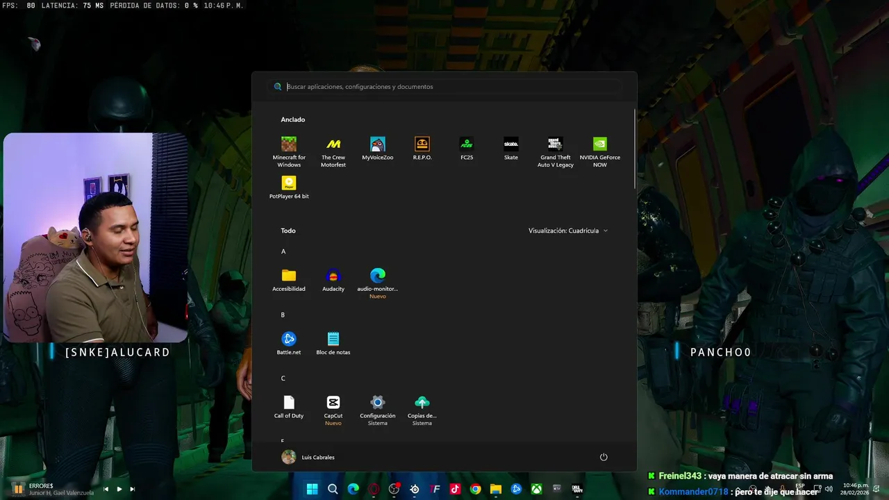Launch R.E.P.O. game

click(422, 149)
